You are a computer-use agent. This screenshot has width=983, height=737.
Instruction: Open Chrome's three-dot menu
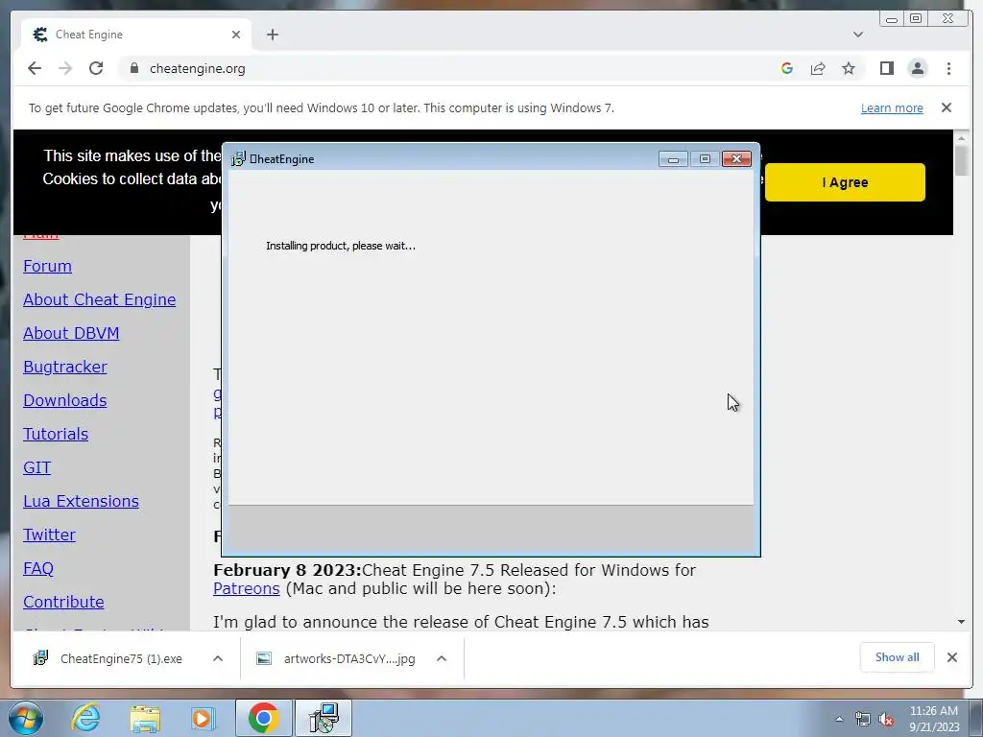tap(948, 68)
